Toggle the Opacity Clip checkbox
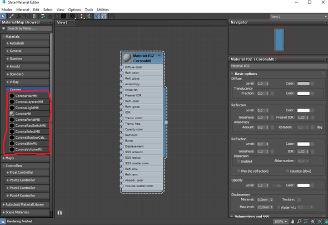Image resolution: width=328 pixels, height=225 pixels. pyautogui.click(x=274, y=185)
